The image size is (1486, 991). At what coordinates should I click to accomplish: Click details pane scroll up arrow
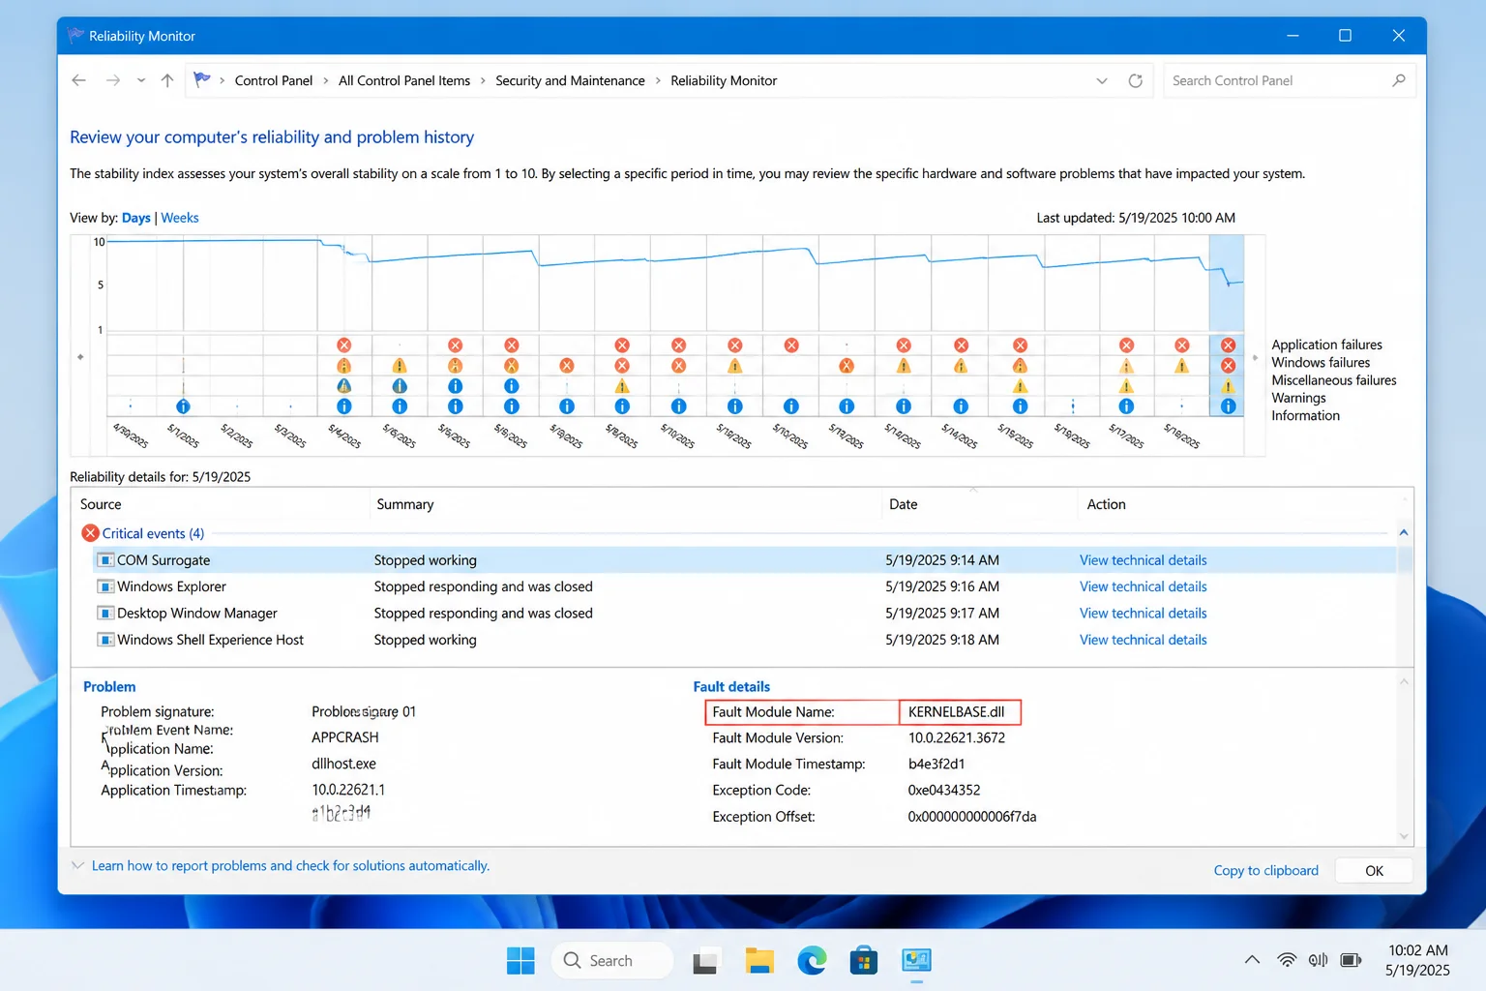click(x=1404, y=682)
